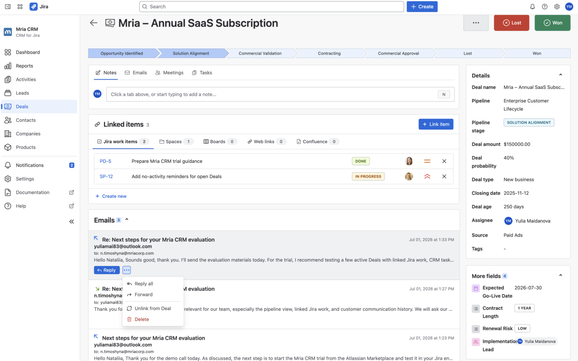Screen dimensions: 578x361
Task: Click the Jira logo
Action: (x=39, y=6)
